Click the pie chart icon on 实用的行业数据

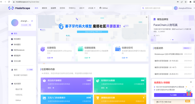[x=97, y=81]
